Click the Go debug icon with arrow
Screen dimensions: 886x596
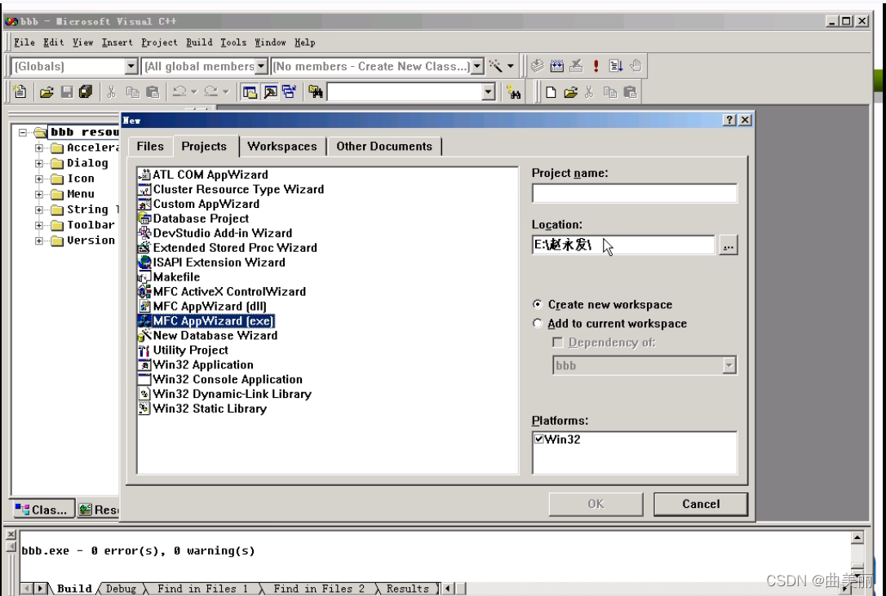tap(616, 66)
